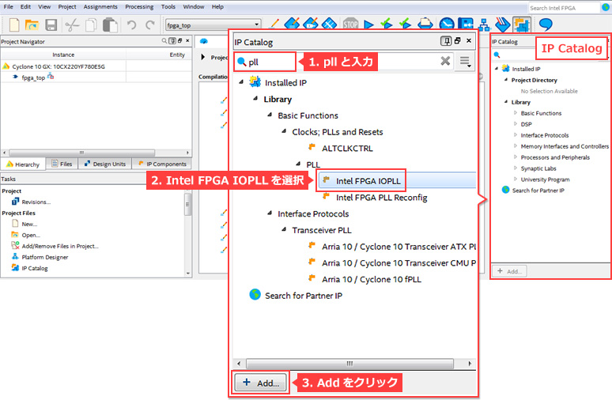Select ALTCLKCTRL in the tree
The width and height of the screenshot is (612, 400).
coord(347,149)
